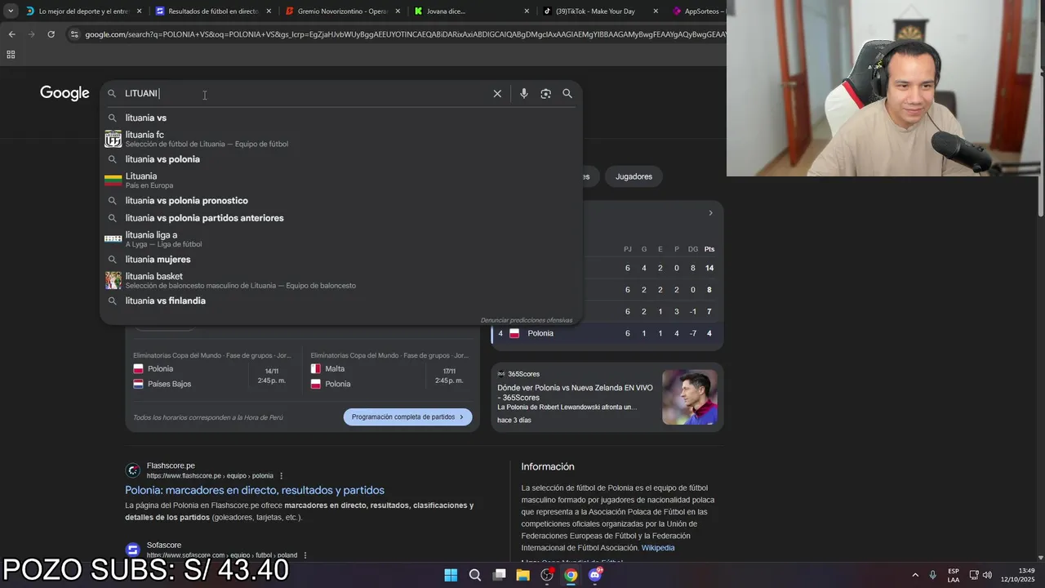1045x588 pixels.
Task: Select the Polonia row in standings table
Action: (x=607, y=333)
